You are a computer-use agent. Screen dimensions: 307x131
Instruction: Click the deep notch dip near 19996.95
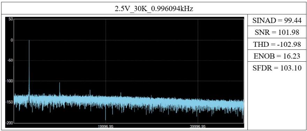click(106, 114)
